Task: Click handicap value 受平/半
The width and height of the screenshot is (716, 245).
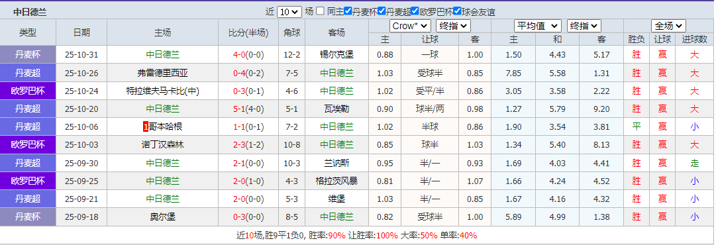Action: click(x=430, y=91)
